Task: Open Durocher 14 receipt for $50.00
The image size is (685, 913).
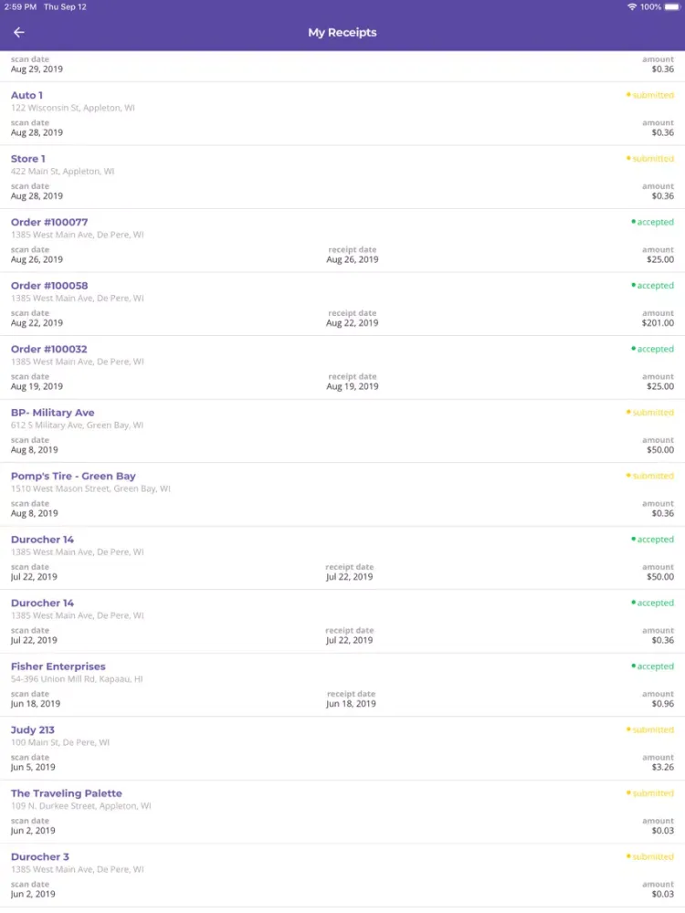Action: pos(342,558)
